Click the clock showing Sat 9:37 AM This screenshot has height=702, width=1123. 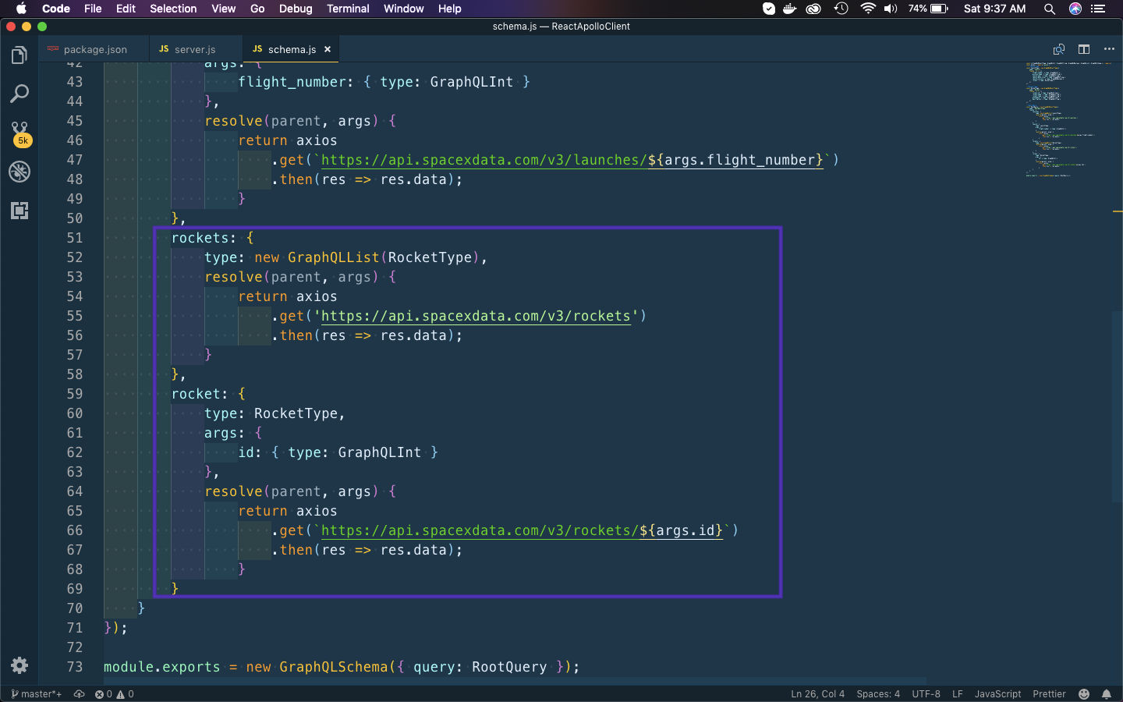994,9
